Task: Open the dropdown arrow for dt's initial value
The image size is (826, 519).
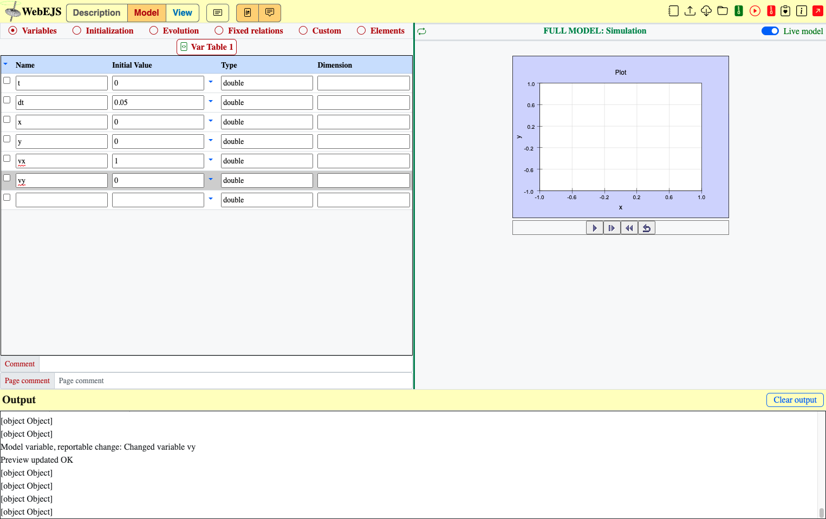Action: click(211, 102)
